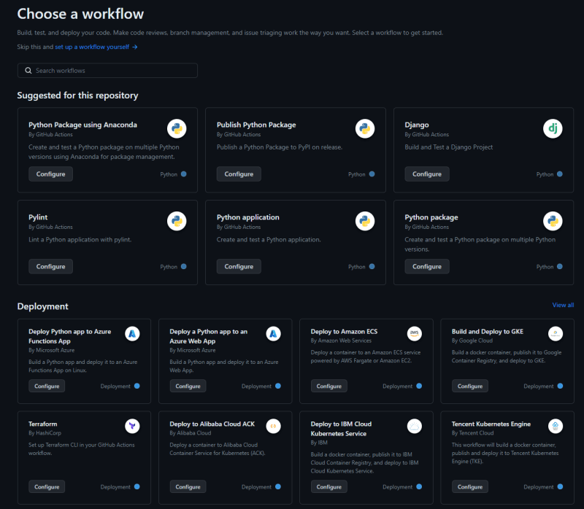Viewport: 584px width, 509px height.
Task: Click the Pylint card title
Action: tap(38, 217)
